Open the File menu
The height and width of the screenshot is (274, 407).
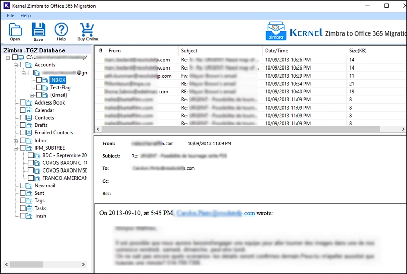(x=10, y=16)
